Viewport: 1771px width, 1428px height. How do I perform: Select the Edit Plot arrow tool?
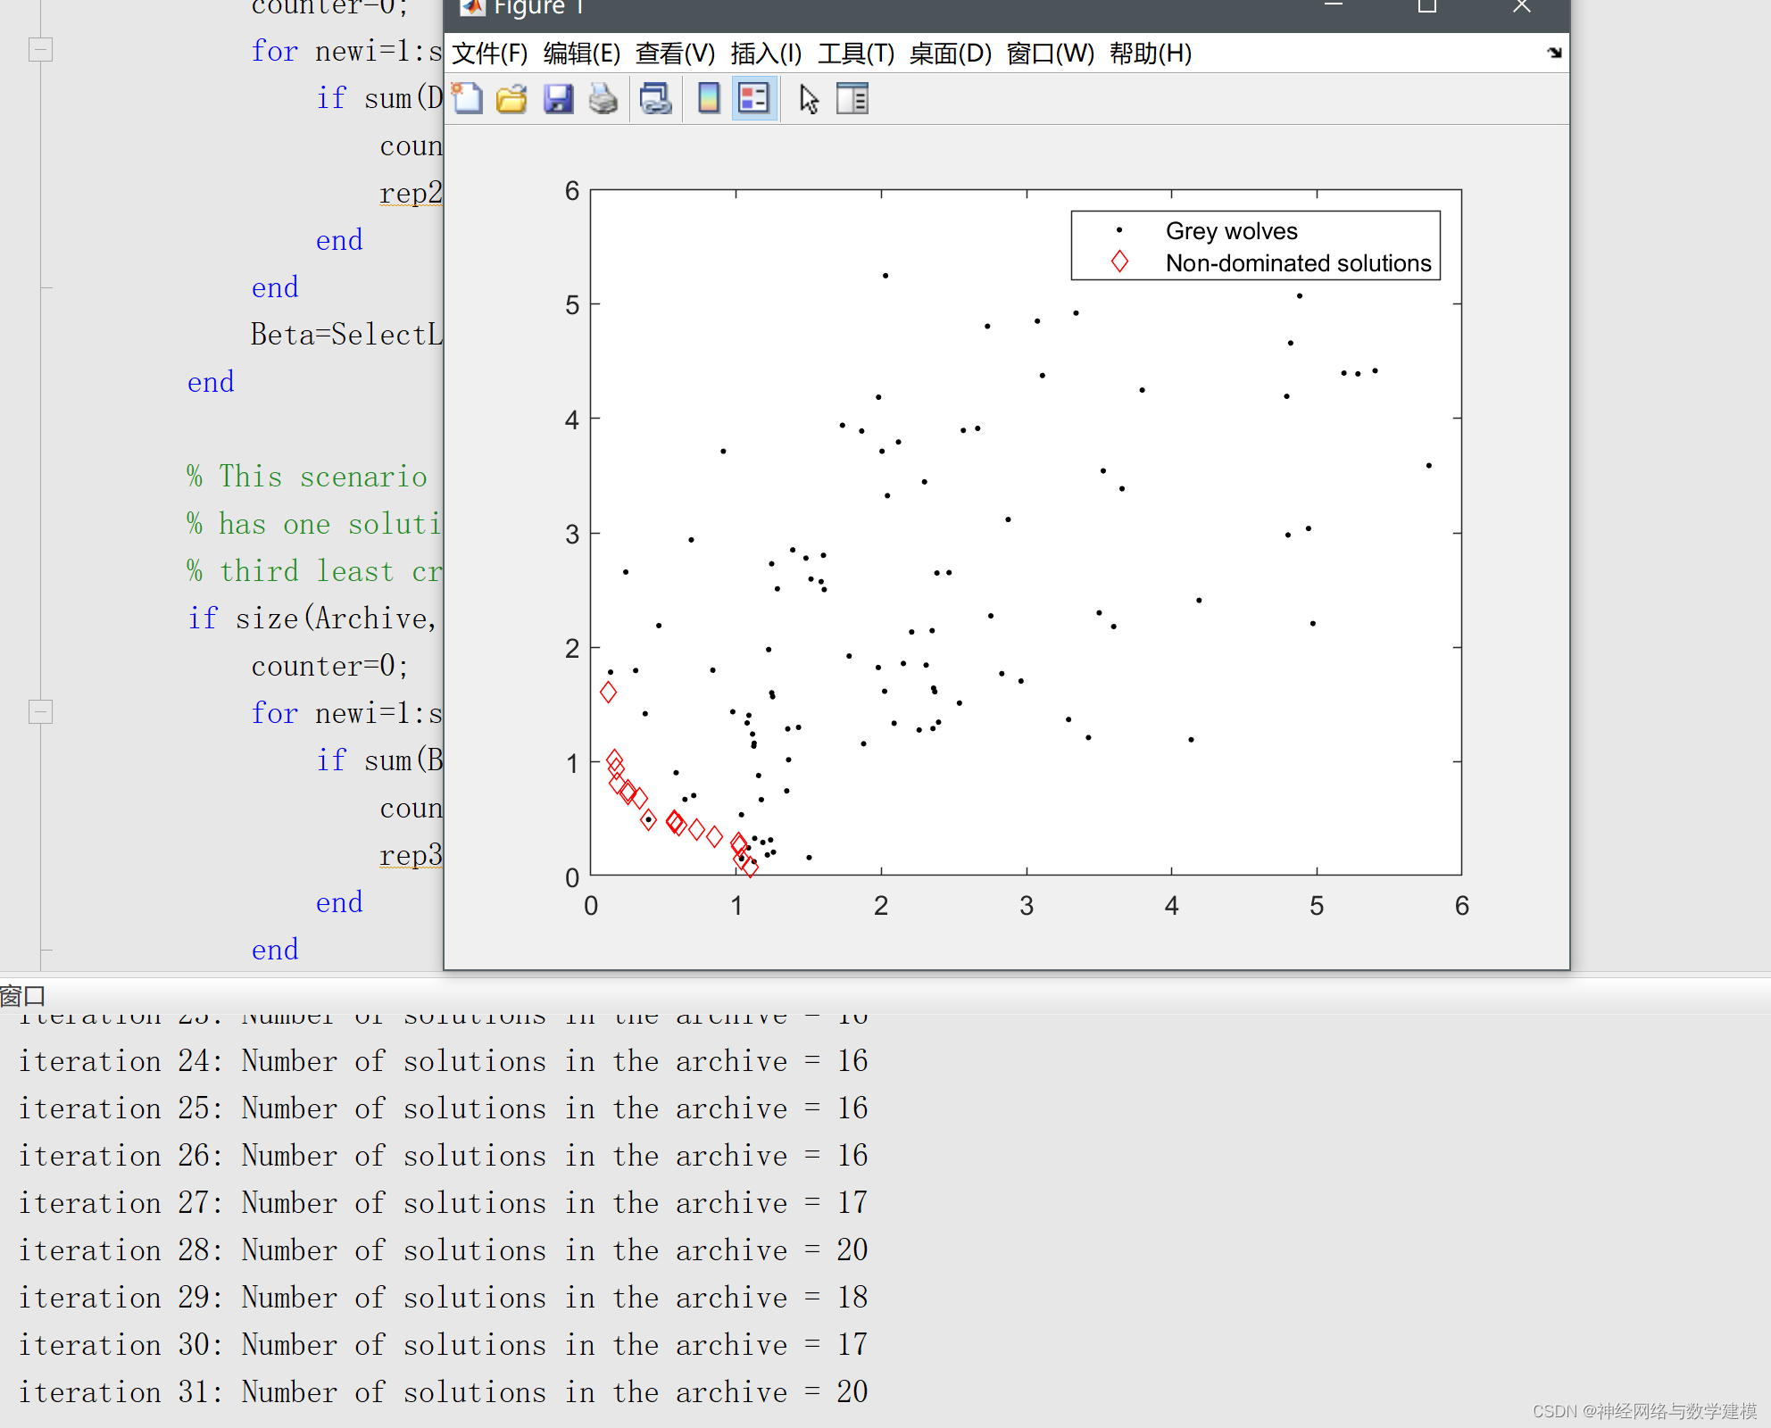coord(809,98)
